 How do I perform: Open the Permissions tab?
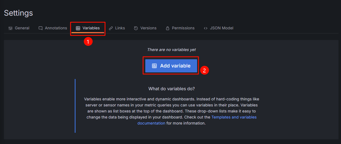point(180,28)
